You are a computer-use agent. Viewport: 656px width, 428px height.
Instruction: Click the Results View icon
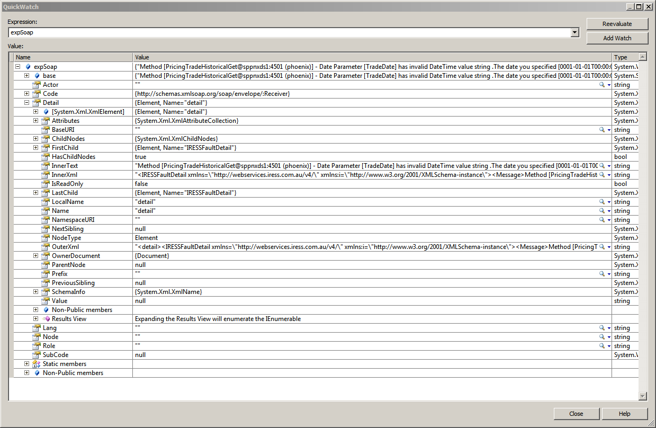click(46, 319)
